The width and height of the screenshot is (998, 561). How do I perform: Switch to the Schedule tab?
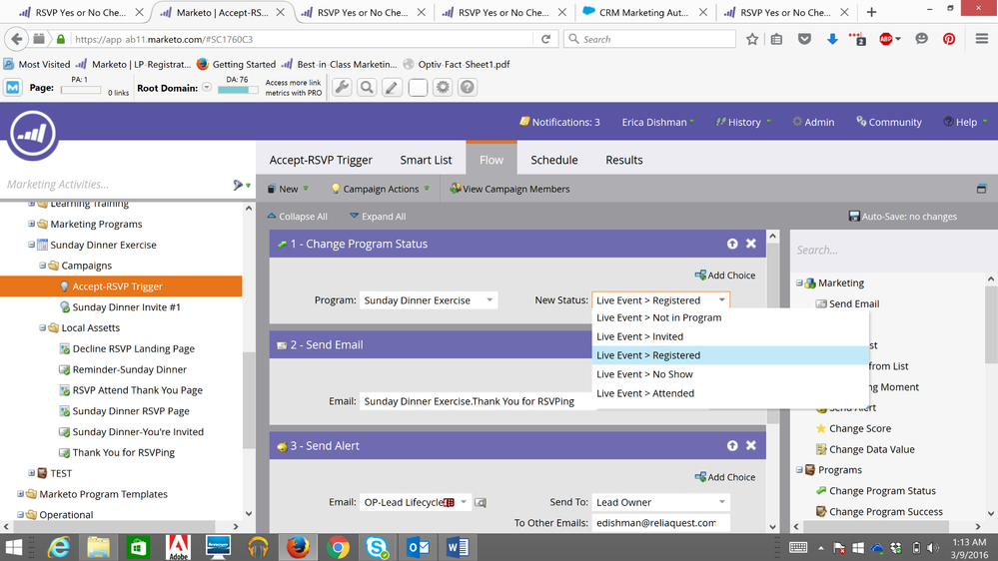tap(554, 160)
